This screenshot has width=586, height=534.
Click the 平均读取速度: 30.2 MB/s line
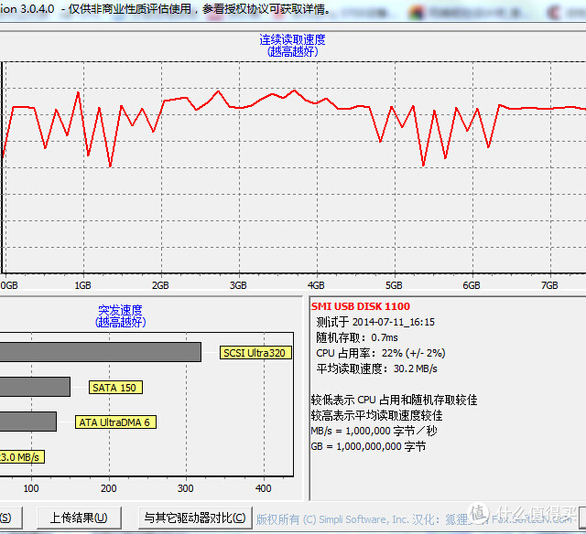[x=376, y=368]
